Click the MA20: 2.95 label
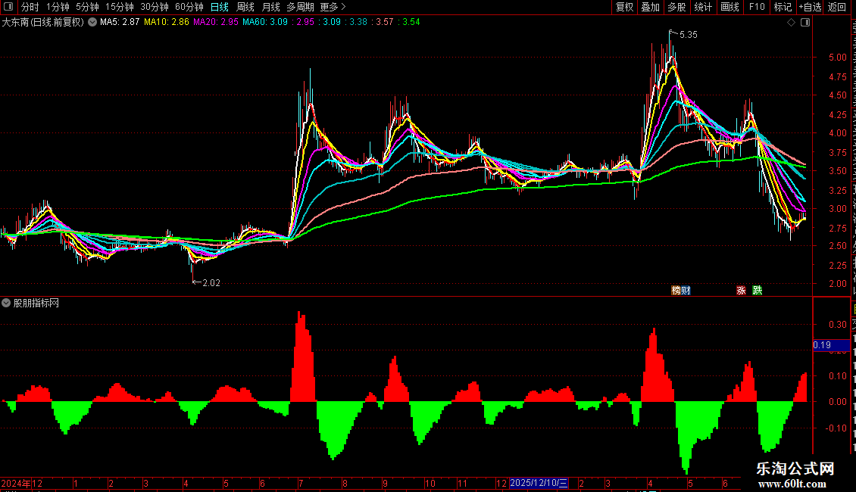 coord(216,22)
